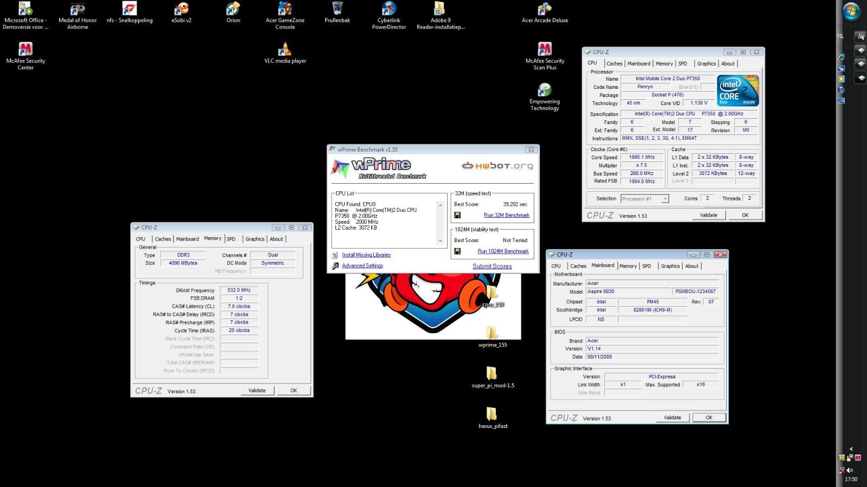Click the Windows Start orb
867x487 pixels.
[x=851, y=11]
